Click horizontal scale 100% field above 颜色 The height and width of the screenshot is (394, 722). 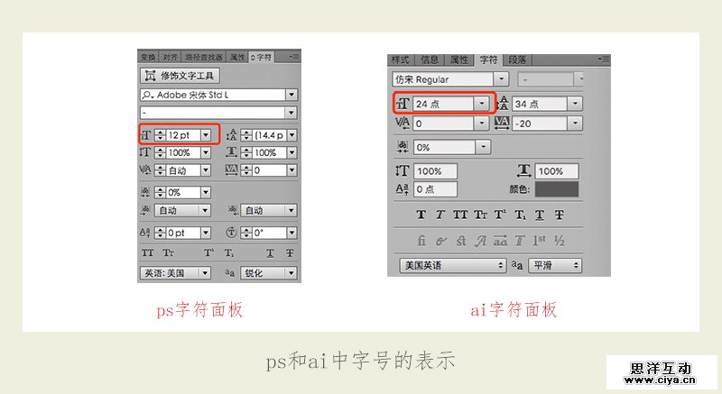(x=557, y=171)
